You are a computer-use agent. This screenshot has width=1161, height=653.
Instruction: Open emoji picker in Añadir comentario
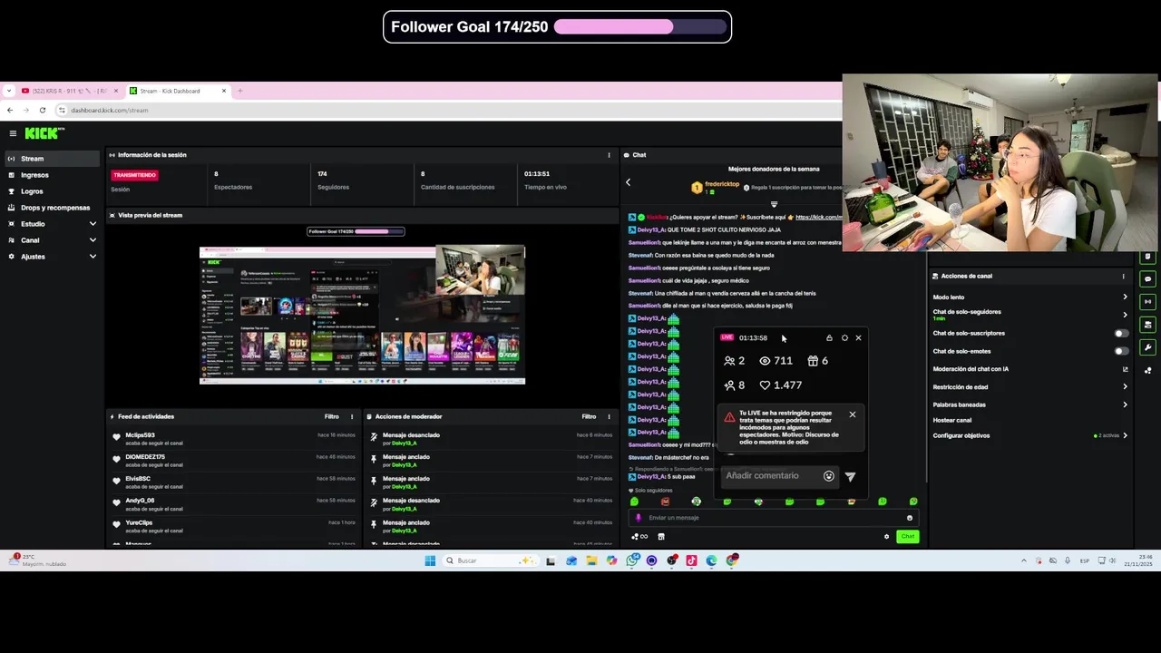pyautogui.click(x=828, y=476)
